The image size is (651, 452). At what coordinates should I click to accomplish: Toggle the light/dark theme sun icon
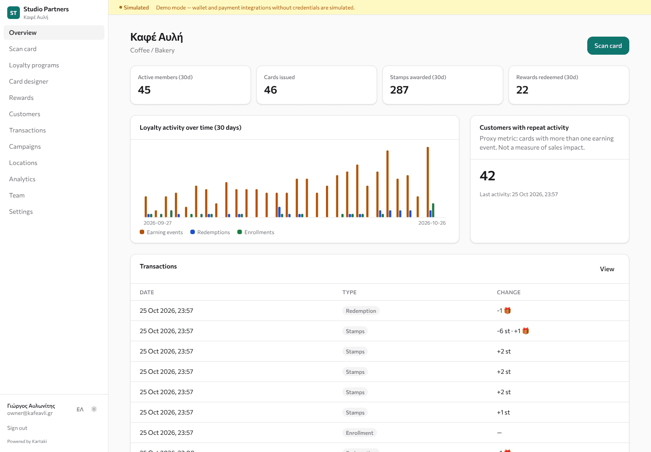94,409
